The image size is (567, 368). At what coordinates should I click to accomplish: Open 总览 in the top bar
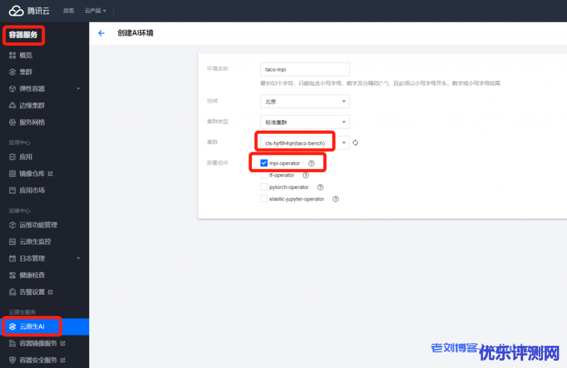coord(68,11)
